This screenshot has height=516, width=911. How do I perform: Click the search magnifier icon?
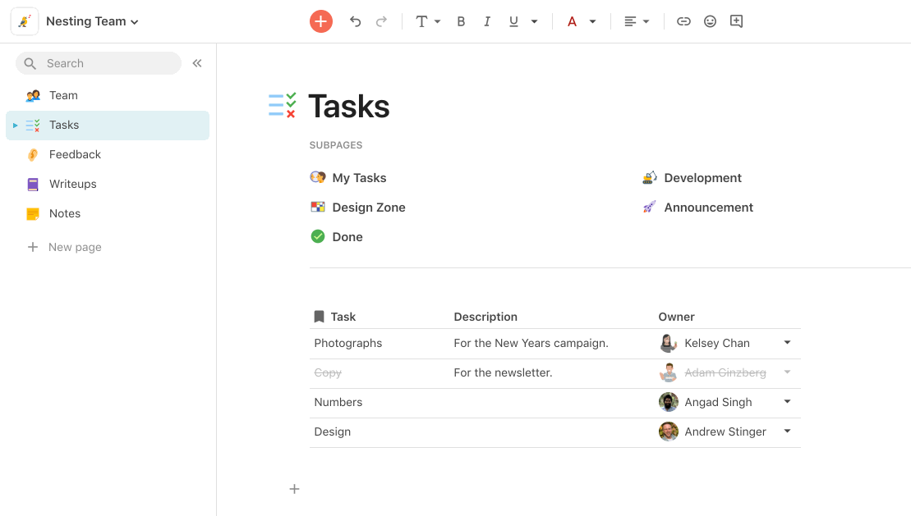click(30, 63)
